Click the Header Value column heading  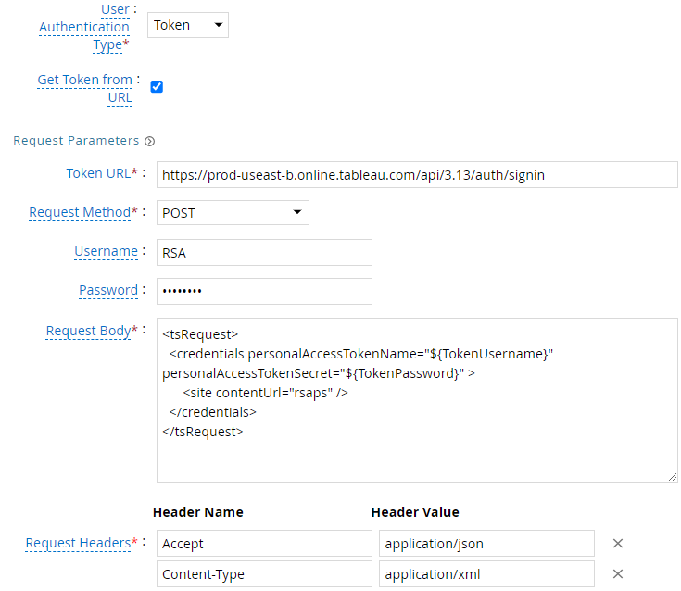(x=415, y=512)
